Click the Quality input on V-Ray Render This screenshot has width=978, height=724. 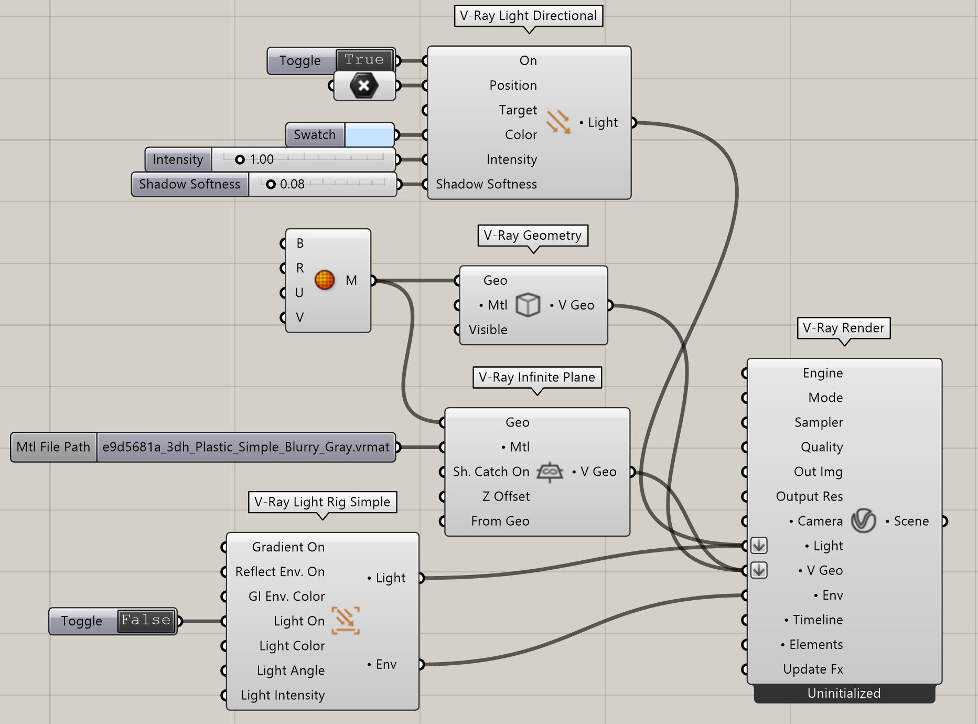[x=822, y=447]
